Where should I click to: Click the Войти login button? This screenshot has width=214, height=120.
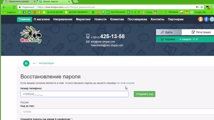point(169,32)
